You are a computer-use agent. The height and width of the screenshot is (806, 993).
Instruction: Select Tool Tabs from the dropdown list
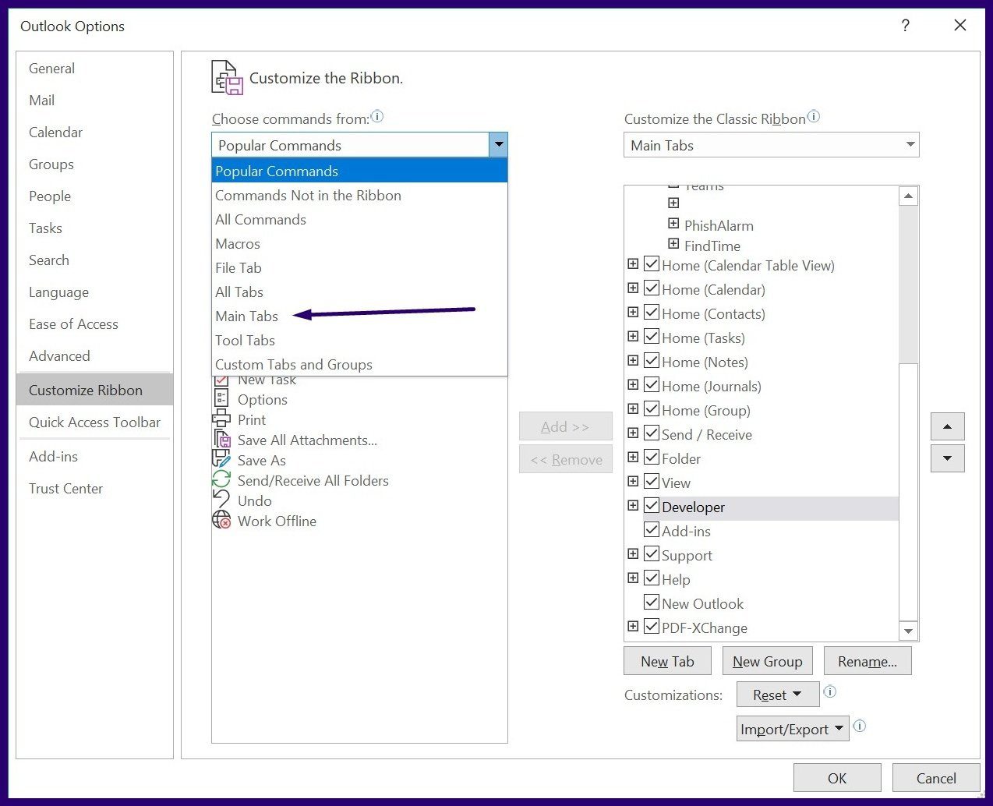(x=245, y=340)
